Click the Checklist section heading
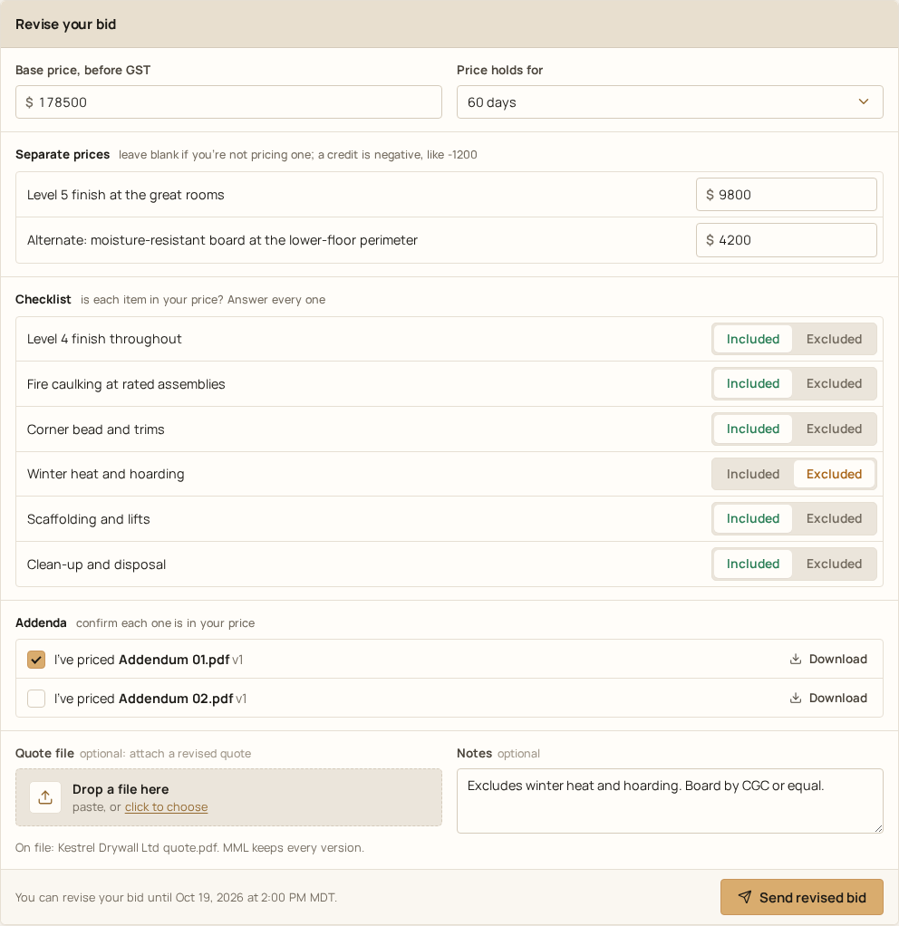Image resolution: width=899 pixels, height=926 pixels. pos(43,299)
